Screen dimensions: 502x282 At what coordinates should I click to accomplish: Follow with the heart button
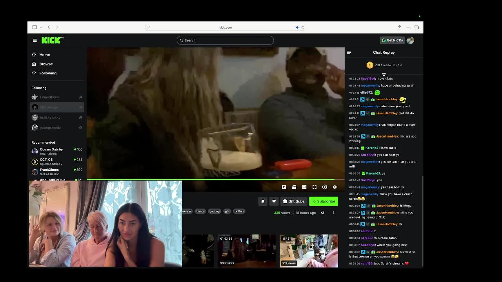click(274, 201)
